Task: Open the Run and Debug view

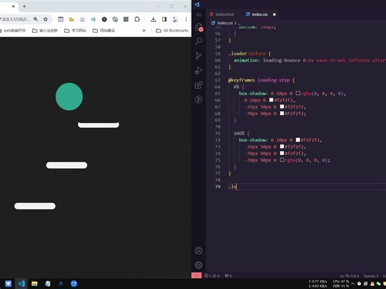Action: [x=199, y=71]
